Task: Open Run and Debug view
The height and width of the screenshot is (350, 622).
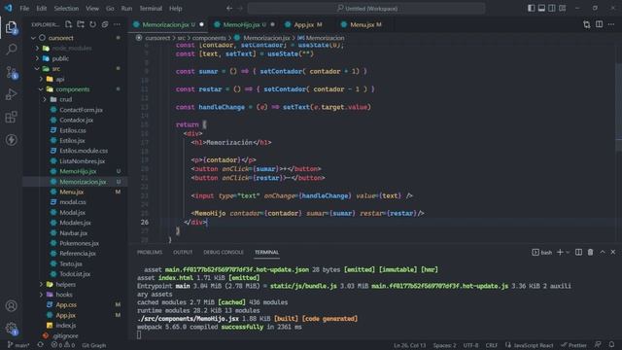Action: tap(11, 94)
